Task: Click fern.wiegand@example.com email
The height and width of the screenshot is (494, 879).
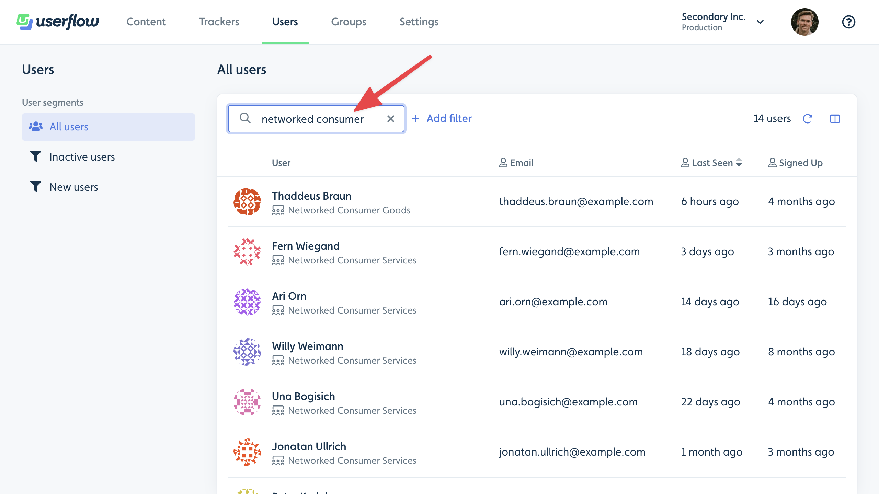Action: coord(569,251)
